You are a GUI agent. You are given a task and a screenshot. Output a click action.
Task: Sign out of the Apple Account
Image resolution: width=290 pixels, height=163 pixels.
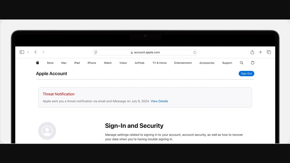[x=246, y=73]
